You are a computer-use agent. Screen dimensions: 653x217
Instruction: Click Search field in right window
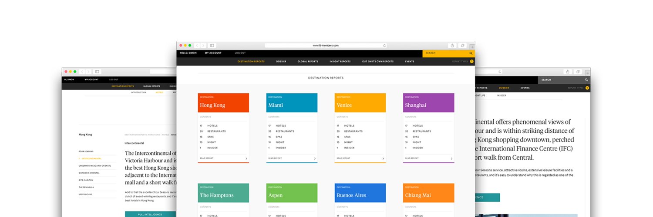pyautogui.click(x=564, y=80)
